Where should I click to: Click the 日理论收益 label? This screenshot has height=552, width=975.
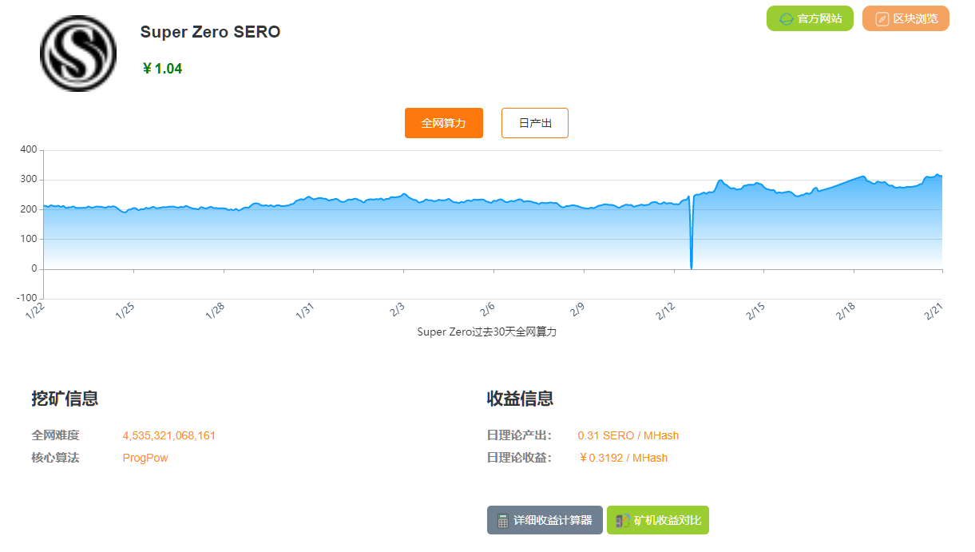519,458
